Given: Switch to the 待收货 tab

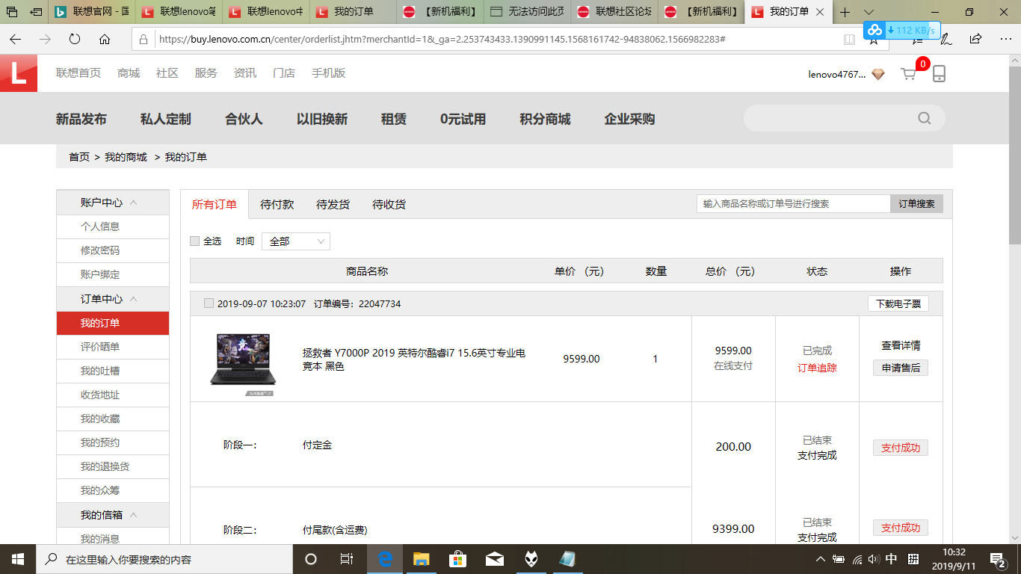Looking at the screenshot, I should (389, 205).
